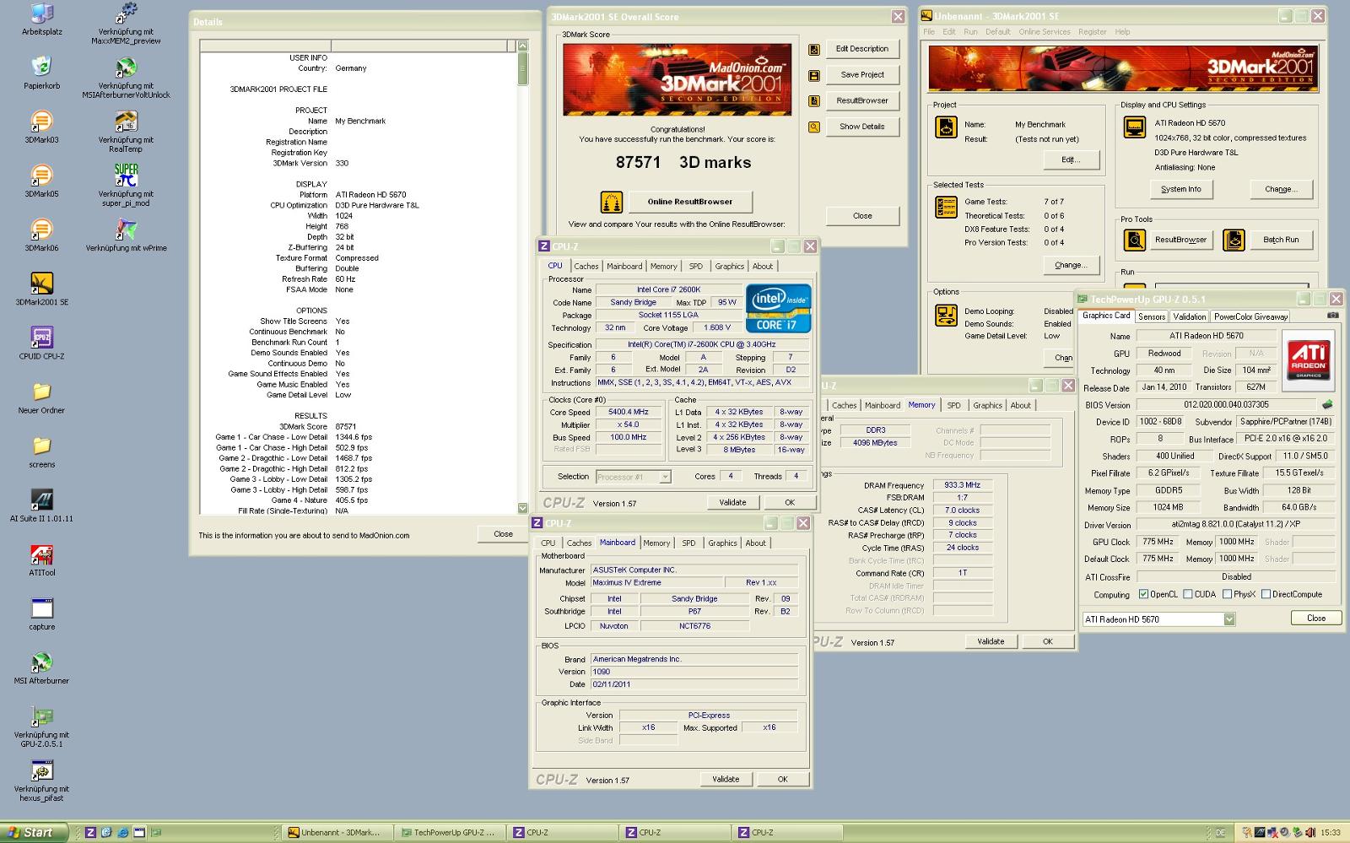Launch the ATITool desktop icon
The image size is (1350, 843).
(41, 554)
